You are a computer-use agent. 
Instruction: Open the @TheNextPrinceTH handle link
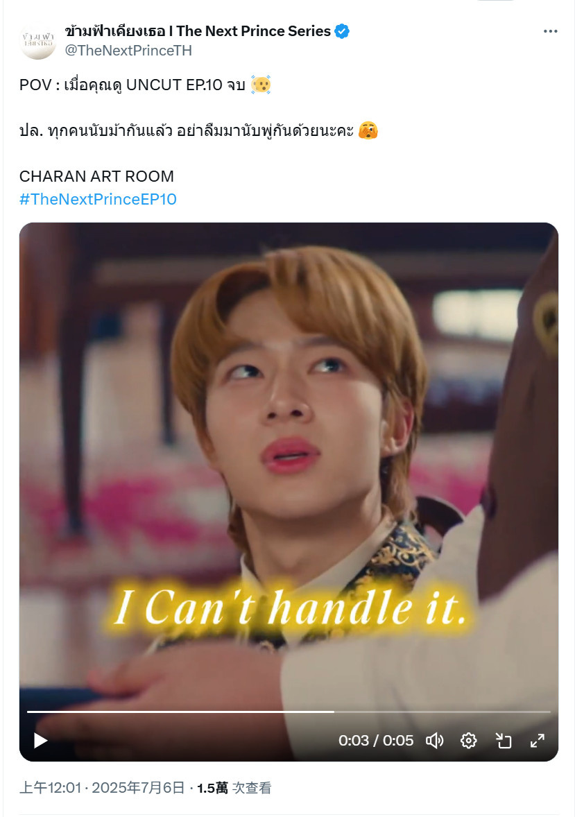coord(128,51)
